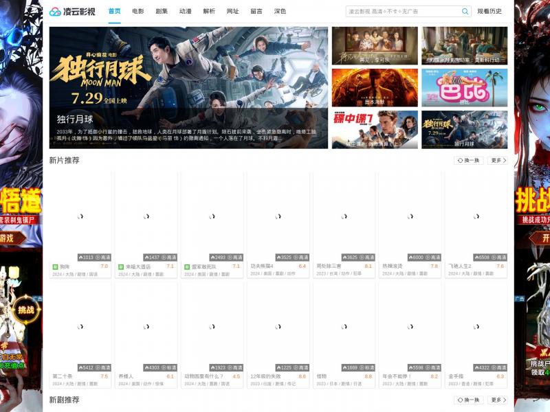Open the 第二十条 title link

(x=63, y=376)
